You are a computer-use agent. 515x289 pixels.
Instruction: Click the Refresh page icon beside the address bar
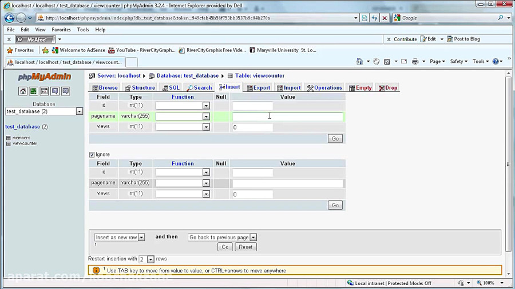[x=374, y=18]
